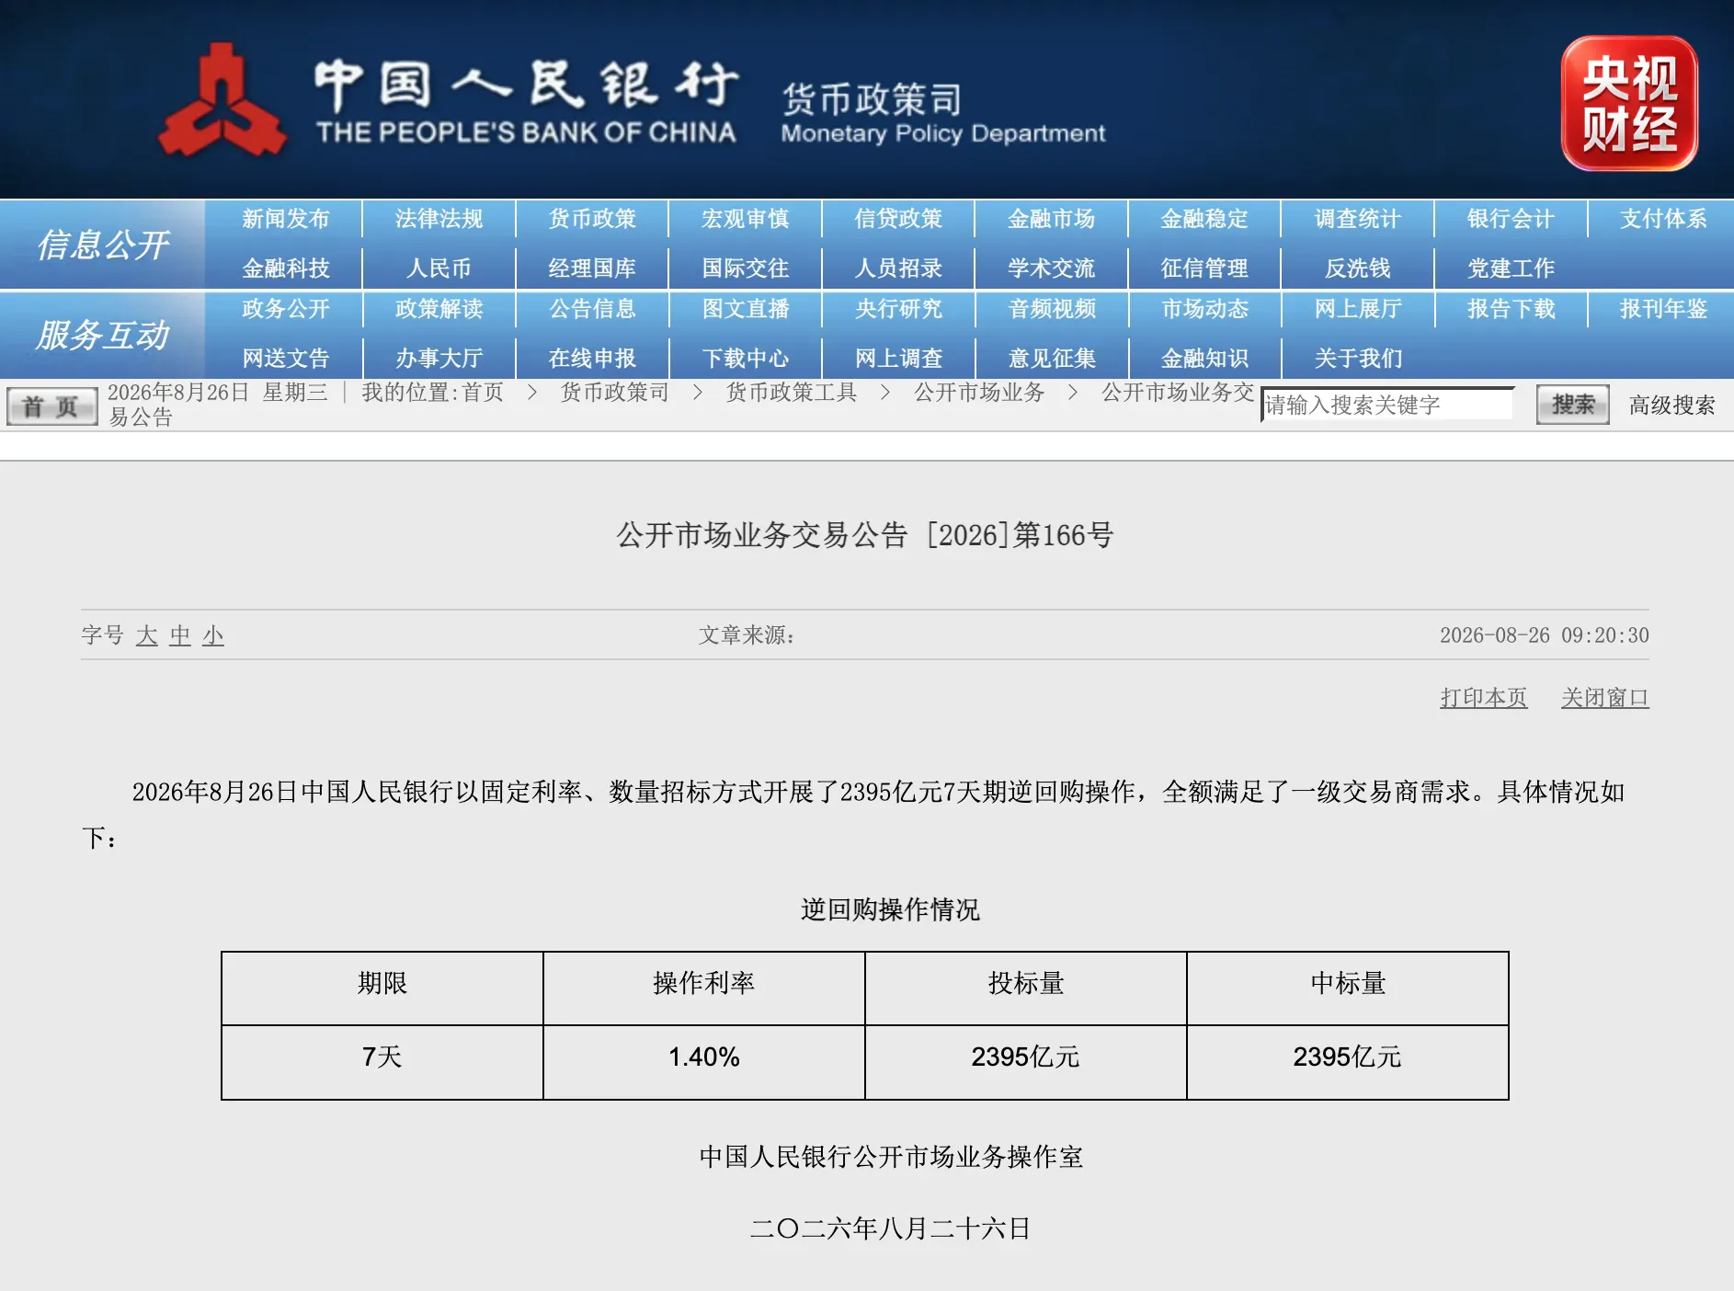The width and height of the screenshot is (1734, 1291).
Task: Click the 服务互动 section header
Action: 103,335
